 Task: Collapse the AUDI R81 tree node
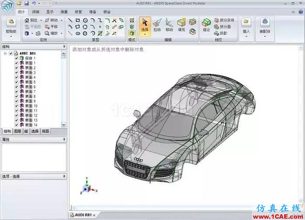[5, 53]
